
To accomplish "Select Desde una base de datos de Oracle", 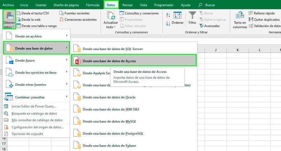I will pos(134,97).
